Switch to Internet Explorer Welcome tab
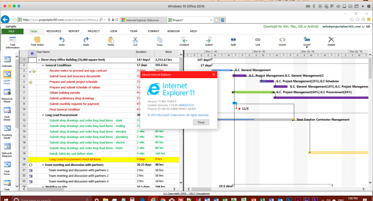 [143, 20]
